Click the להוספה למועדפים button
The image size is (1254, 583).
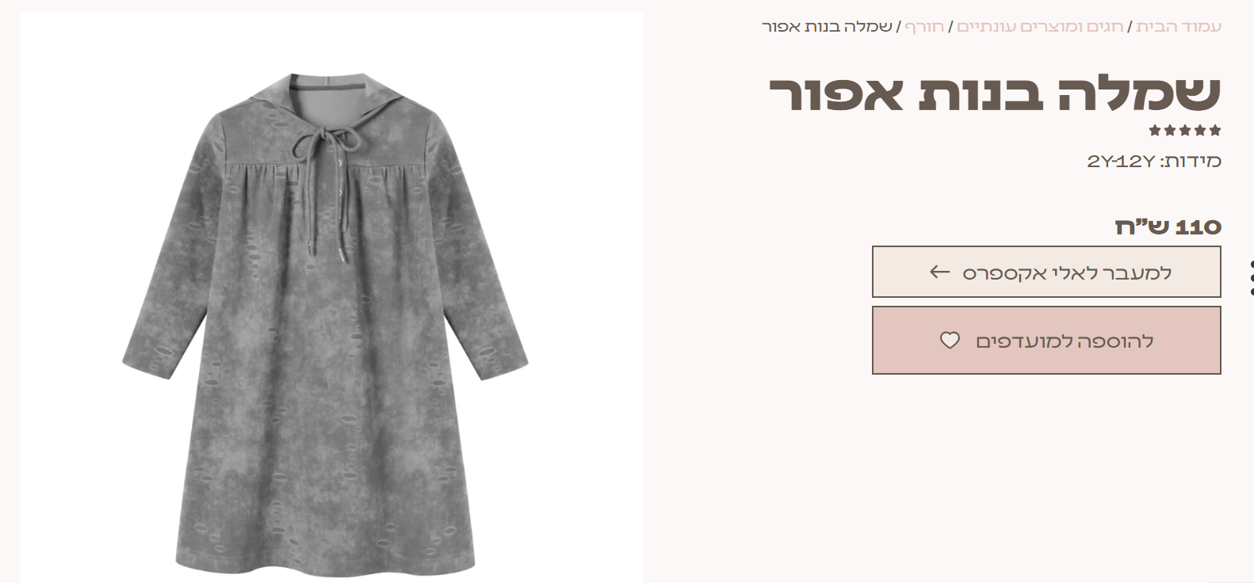1046,340
